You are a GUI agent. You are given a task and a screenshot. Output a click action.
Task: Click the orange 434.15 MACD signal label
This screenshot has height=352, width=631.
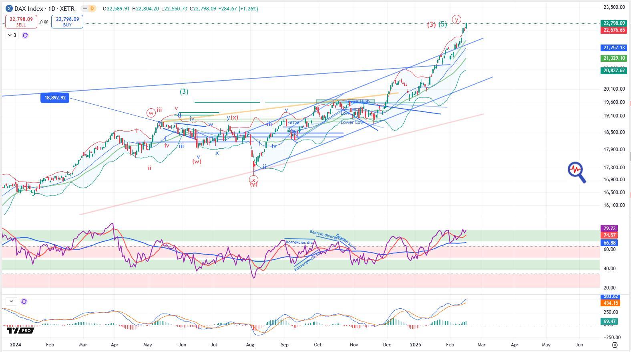[x=610, y=303]
